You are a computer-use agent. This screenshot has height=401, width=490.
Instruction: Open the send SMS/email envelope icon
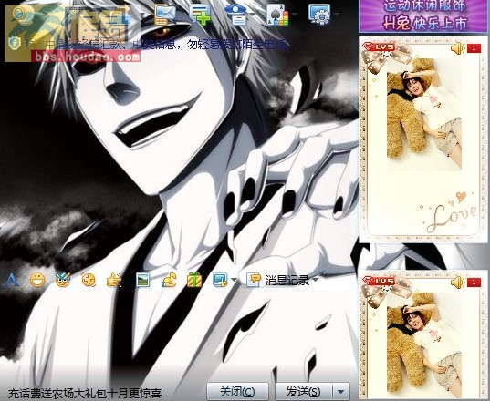(x=165, y=15)
